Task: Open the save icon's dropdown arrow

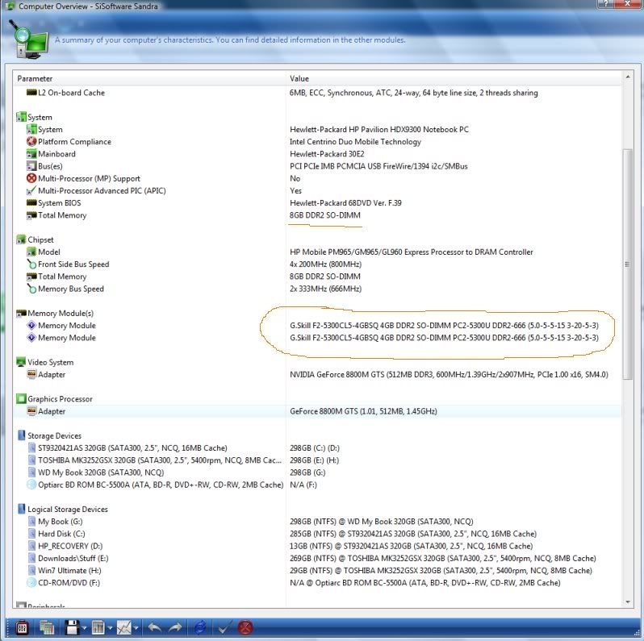Action: tap(84, 628)
